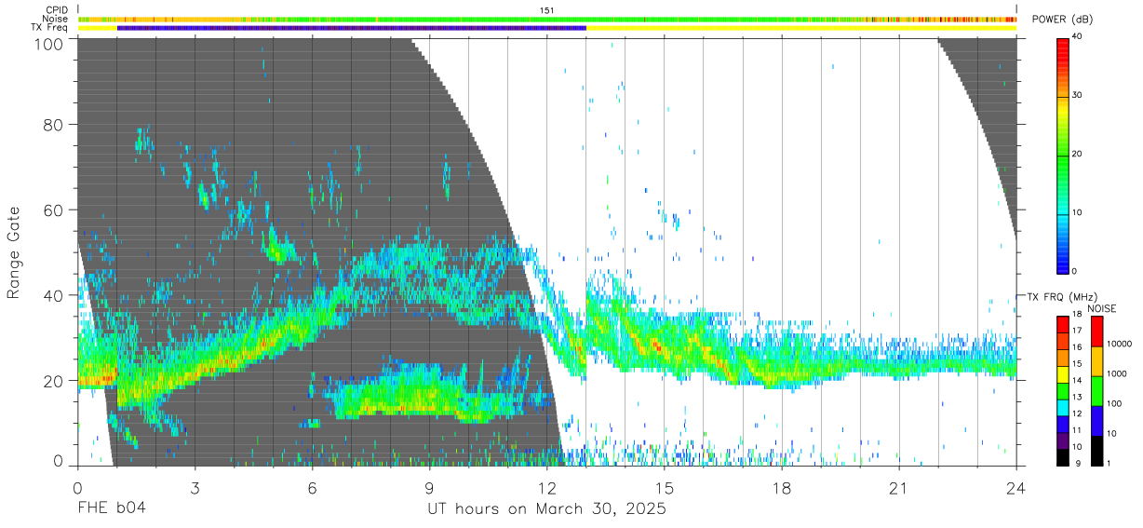Click the blue segment of the TX Freq strip
This screenshot has width=1143, height=528.
point(351,28)
